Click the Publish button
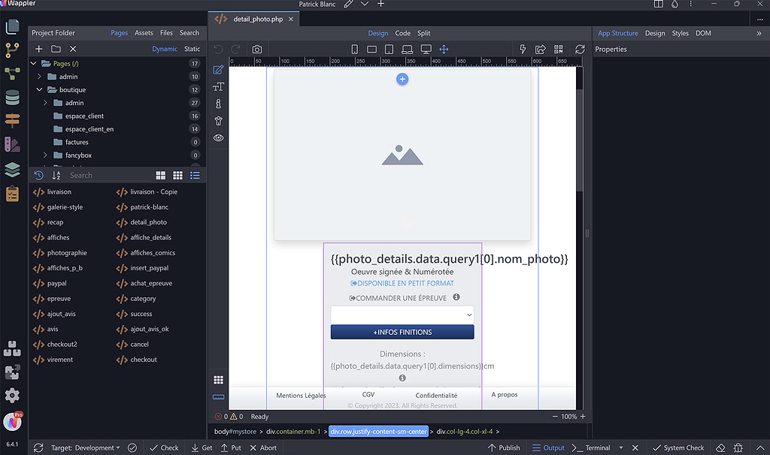Image resolution: width=770 pixels, height=455 pixels. tap(504, 447)
